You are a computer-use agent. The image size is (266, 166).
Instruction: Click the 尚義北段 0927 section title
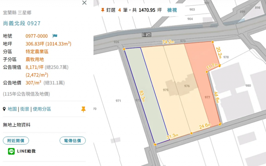[x=22, y=24]
